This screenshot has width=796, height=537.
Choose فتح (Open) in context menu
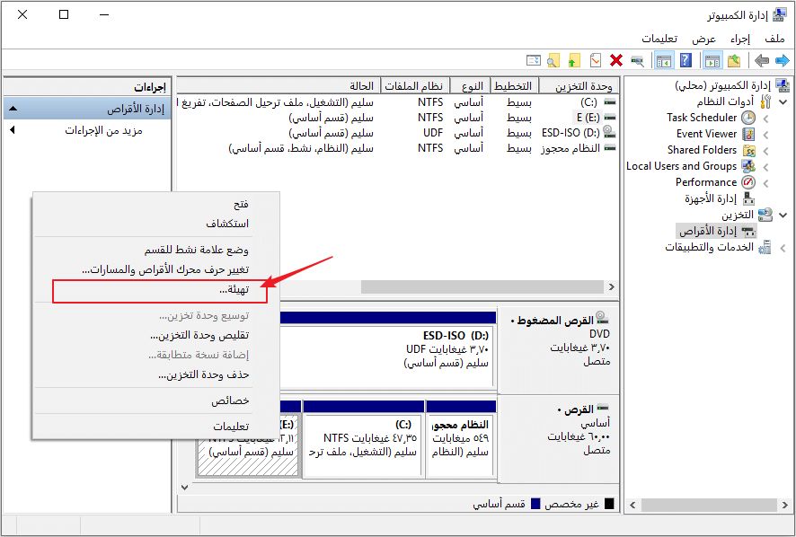pos(157,205)
